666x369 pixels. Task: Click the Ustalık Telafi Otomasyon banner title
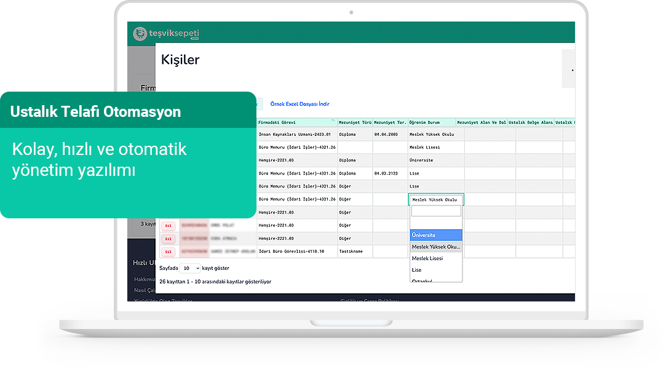(95, 112)
